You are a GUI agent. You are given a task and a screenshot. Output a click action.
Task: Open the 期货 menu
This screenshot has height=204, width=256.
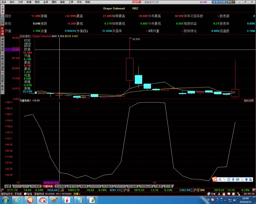pyautogui.click(x=37, y=2)
